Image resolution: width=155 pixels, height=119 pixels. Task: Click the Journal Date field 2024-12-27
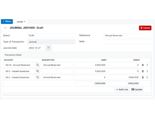(37, 48)
